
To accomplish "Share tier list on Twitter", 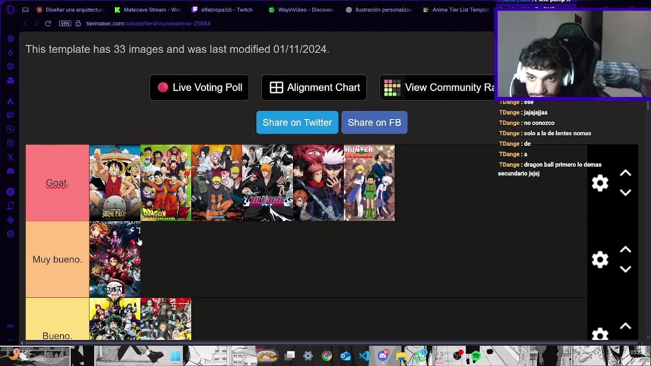I will tap(297, 123).
